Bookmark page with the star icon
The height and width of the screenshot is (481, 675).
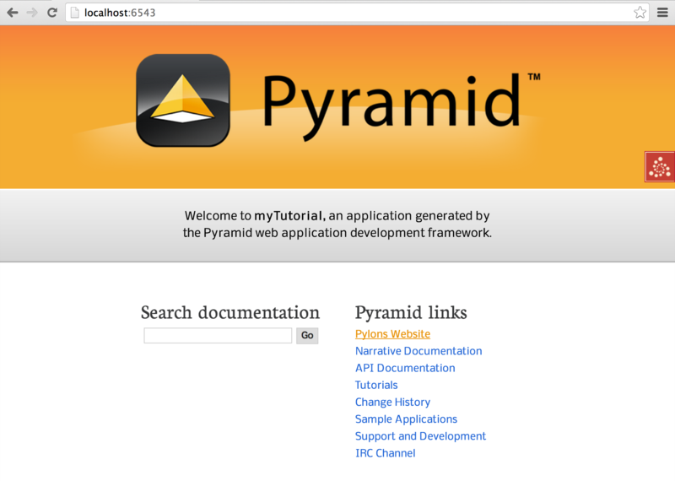tap(640, 13)
